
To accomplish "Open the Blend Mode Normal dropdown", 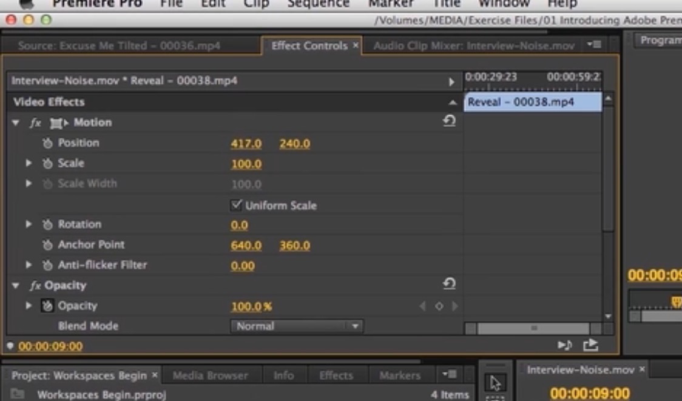I will [297, 326].
